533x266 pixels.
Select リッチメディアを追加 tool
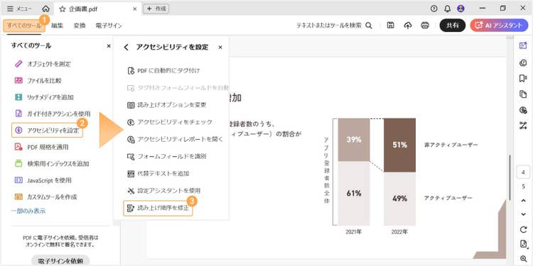44,97
